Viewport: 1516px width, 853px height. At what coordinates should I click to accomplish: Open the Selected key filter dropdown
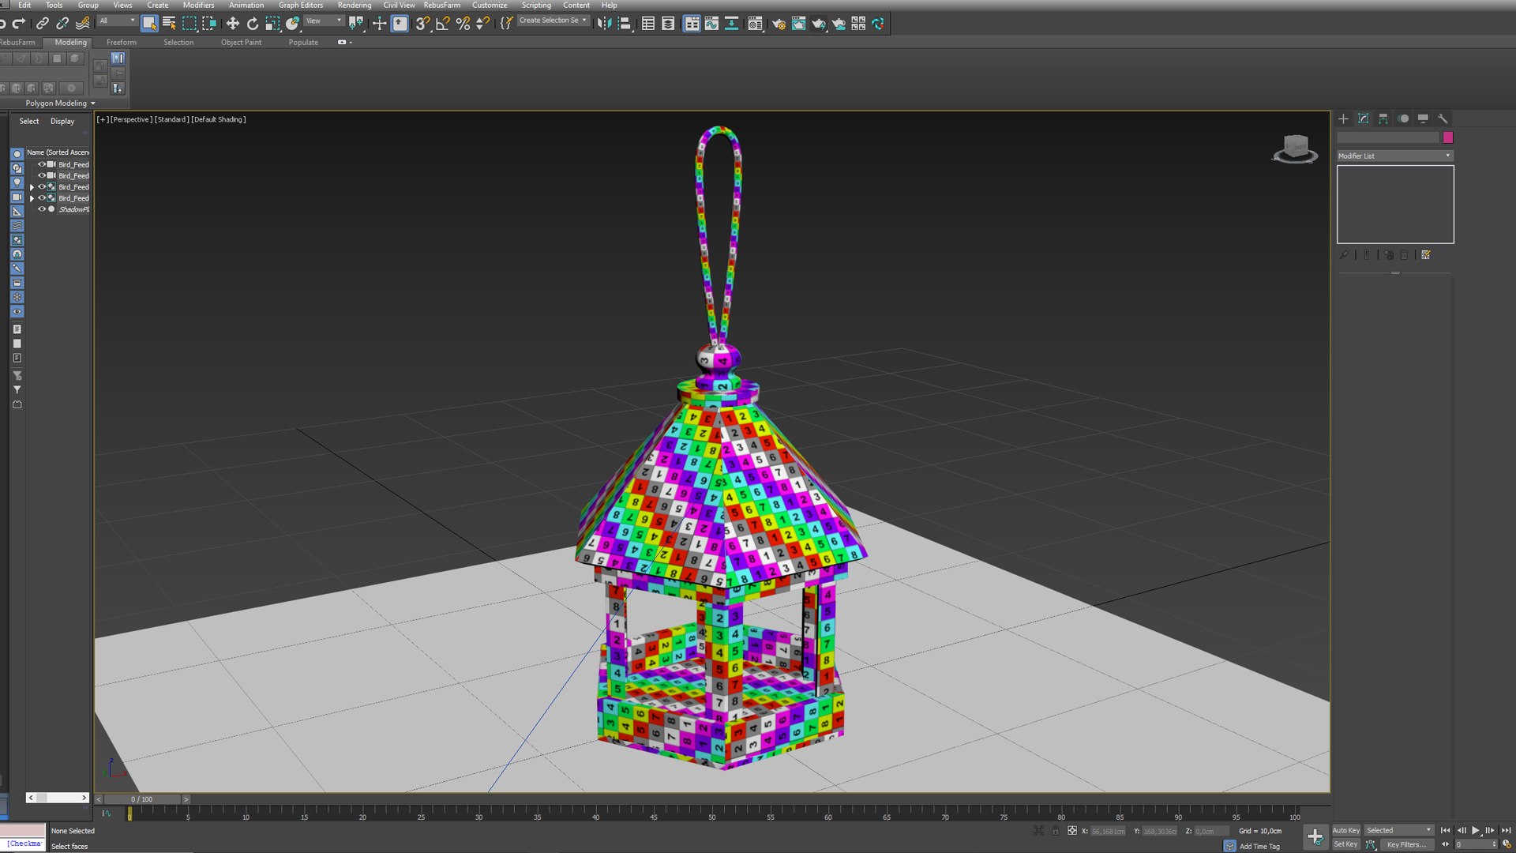(1398, 830)
